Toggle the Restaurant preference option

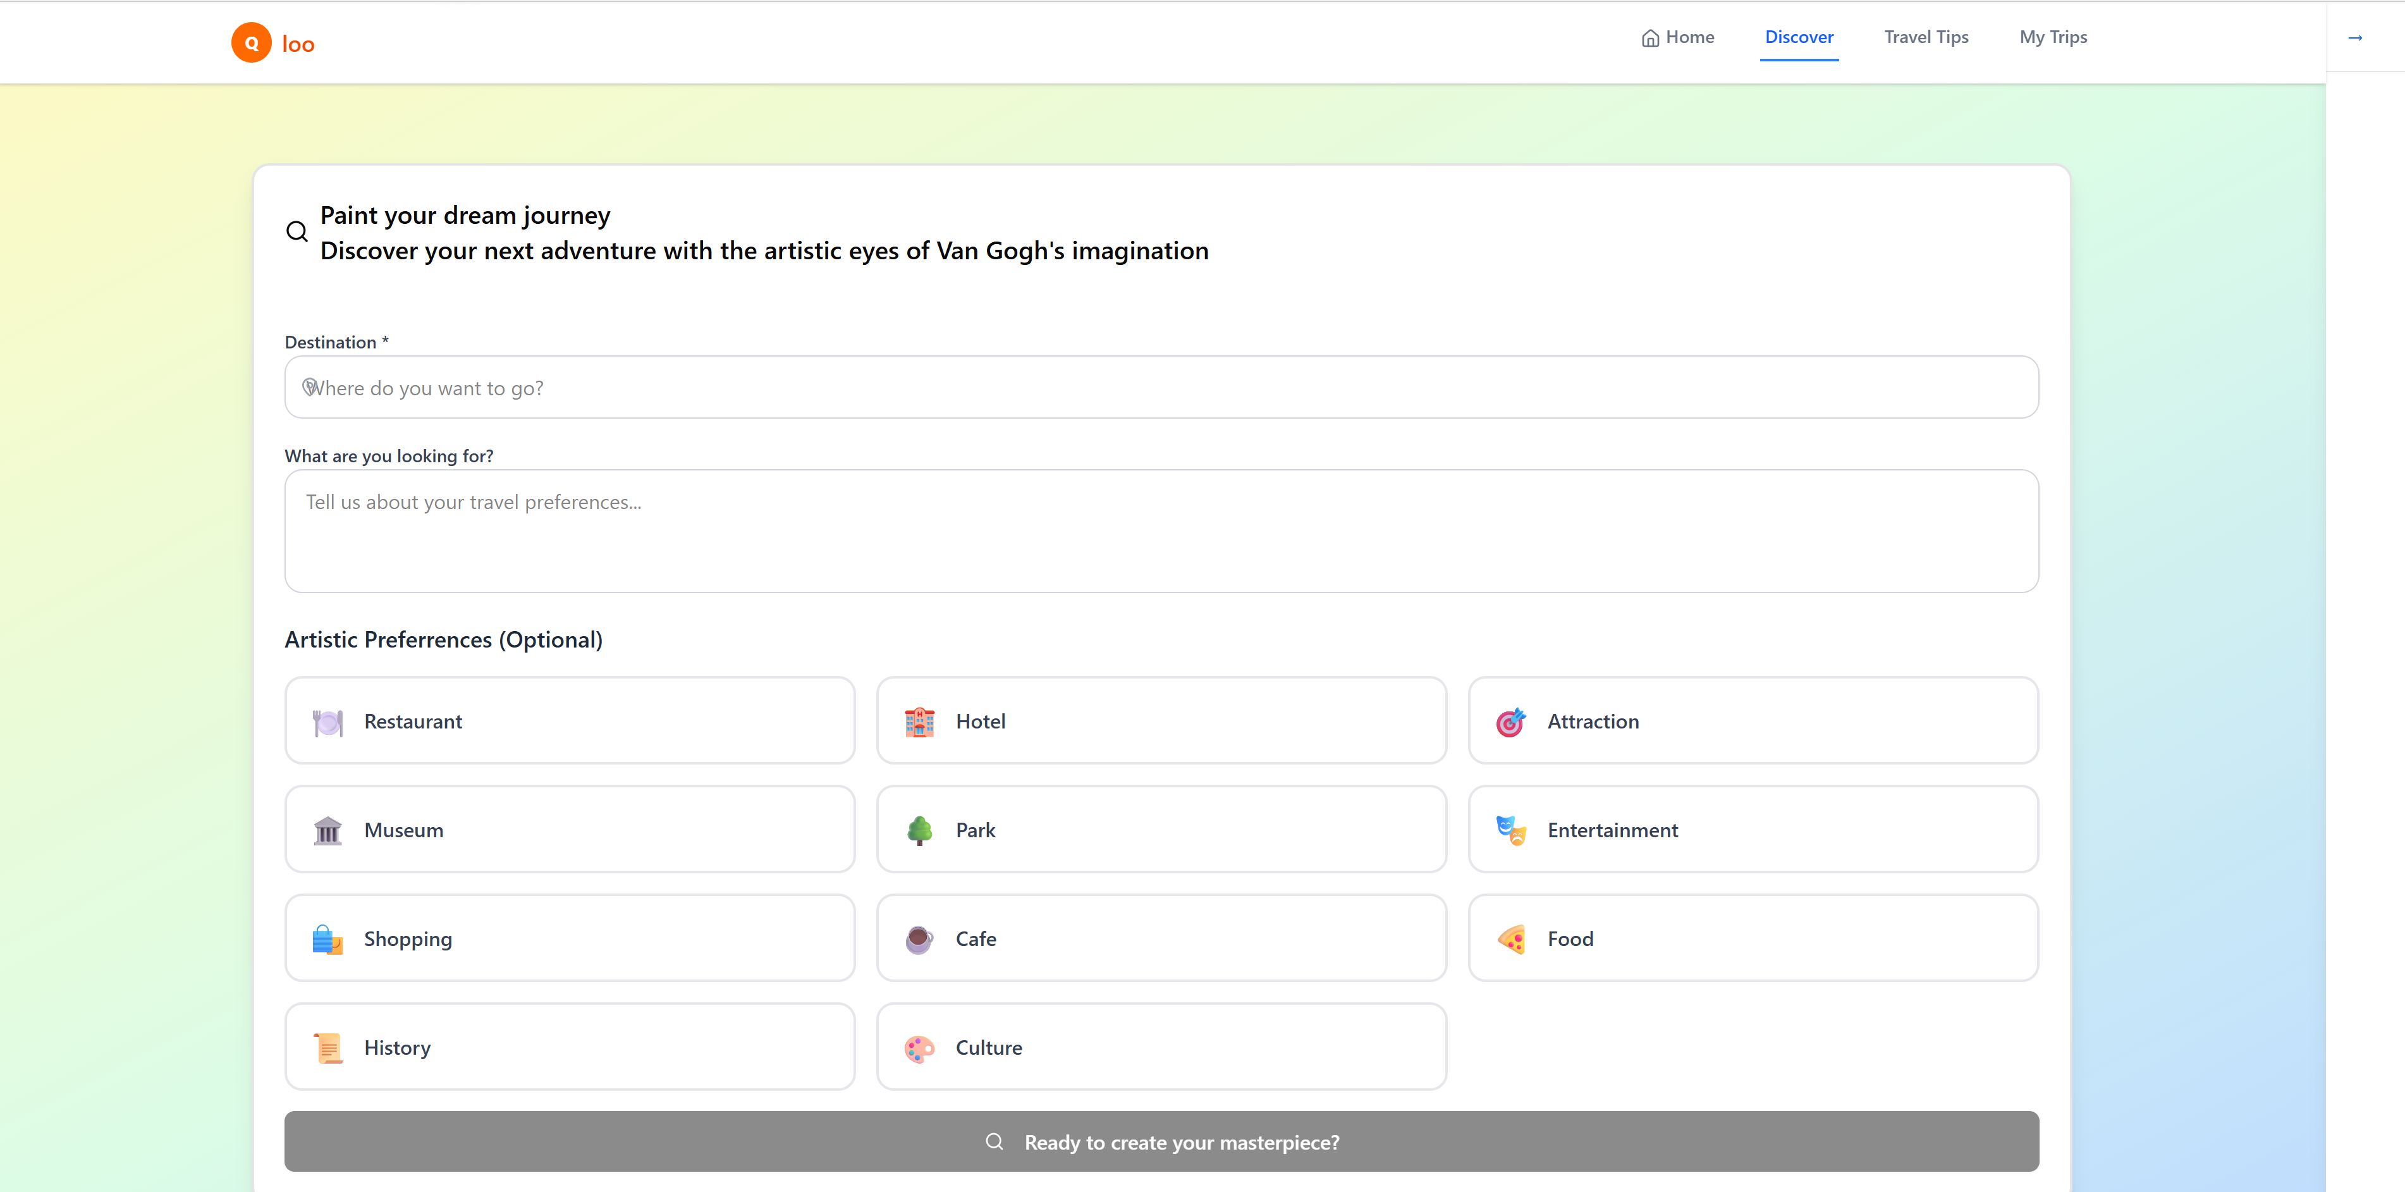tap(570, 721)
